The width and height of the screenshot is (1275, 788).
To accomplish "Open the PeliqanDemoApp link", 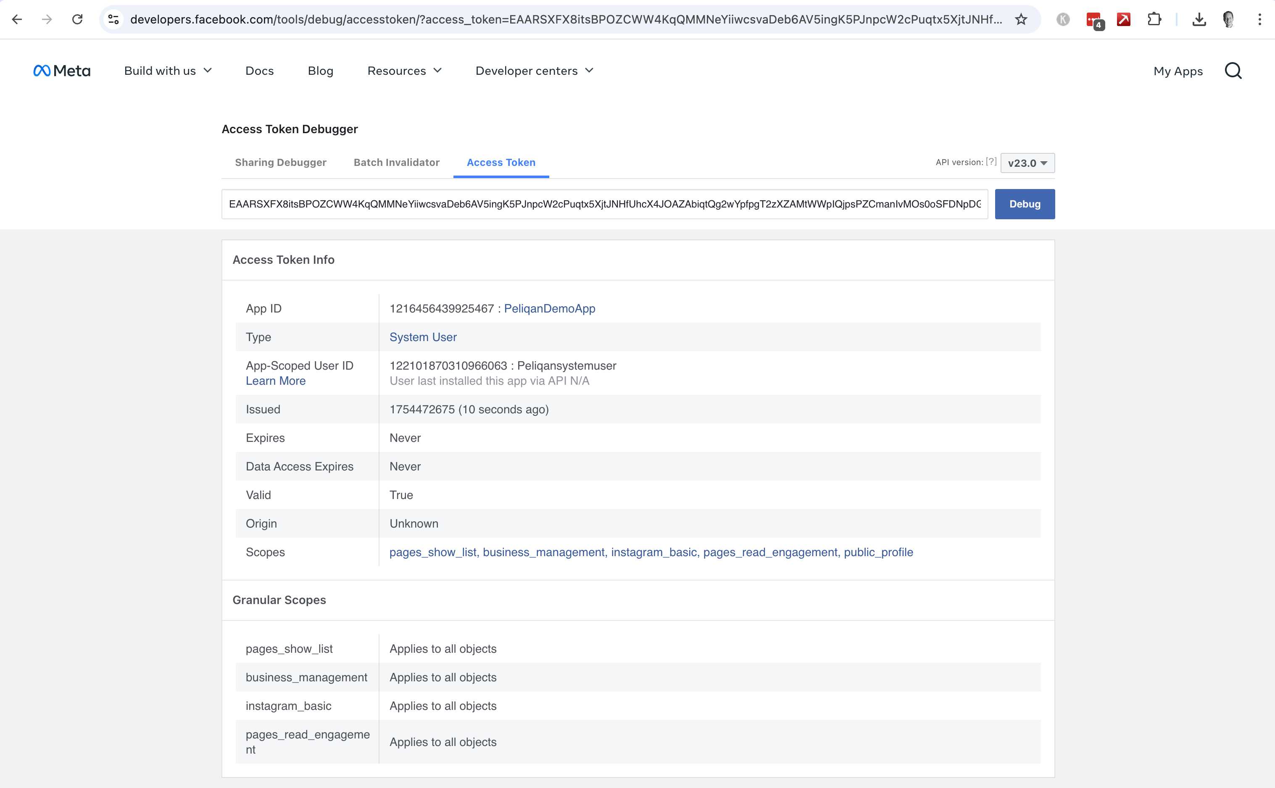I will pos(549,309).
